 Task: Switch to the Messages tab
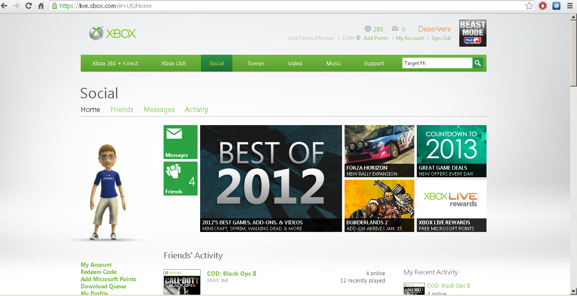tap(159, 109)
